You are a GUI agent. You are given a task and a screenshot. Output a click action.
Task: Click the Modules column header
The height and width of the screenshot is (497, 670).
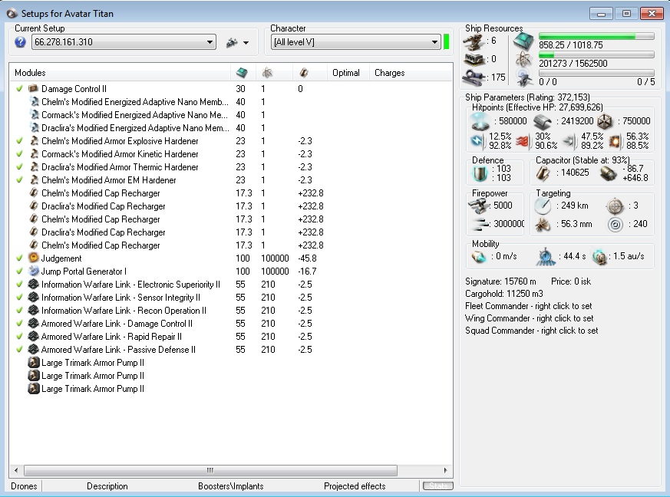(120, 73)
